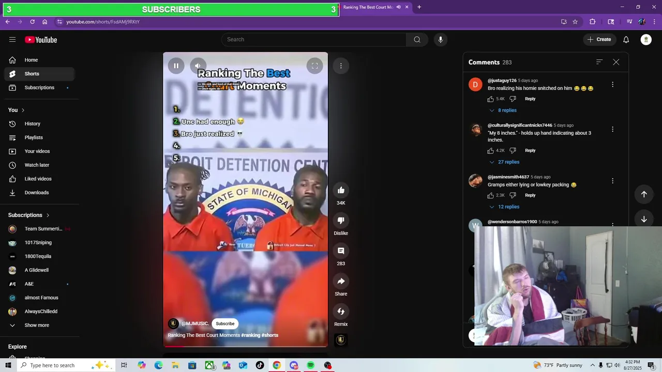Dislike @jasminesmith4637's comment
Image resolution: width=662 pixels, height=372 pixels.
pyautogui.click(x=513, y=195)
